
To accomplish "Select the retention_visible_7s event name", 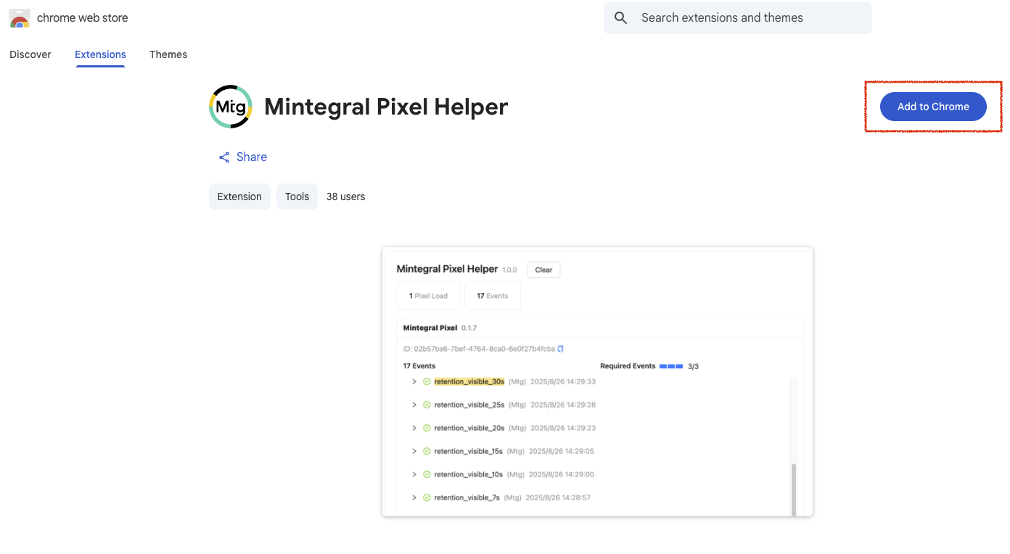I will coord(467,497).
